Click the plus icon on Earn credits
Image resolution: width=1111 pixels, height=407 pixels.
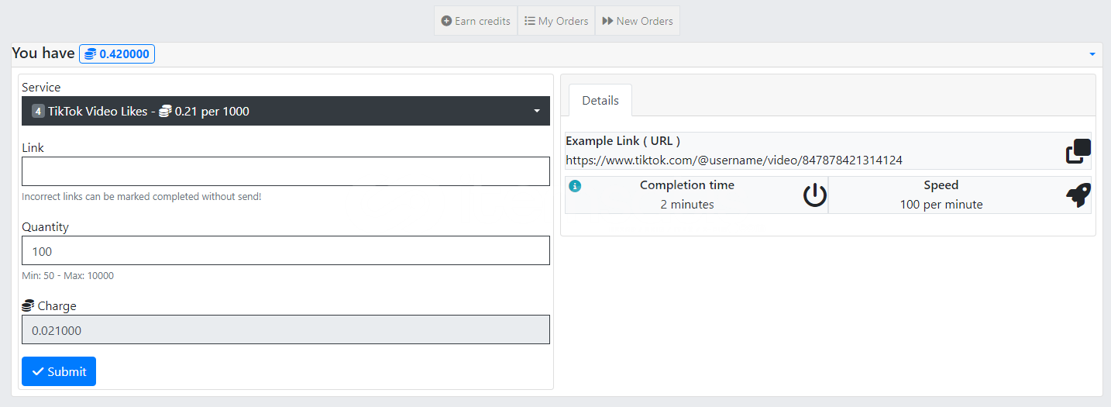click(446, 21)
